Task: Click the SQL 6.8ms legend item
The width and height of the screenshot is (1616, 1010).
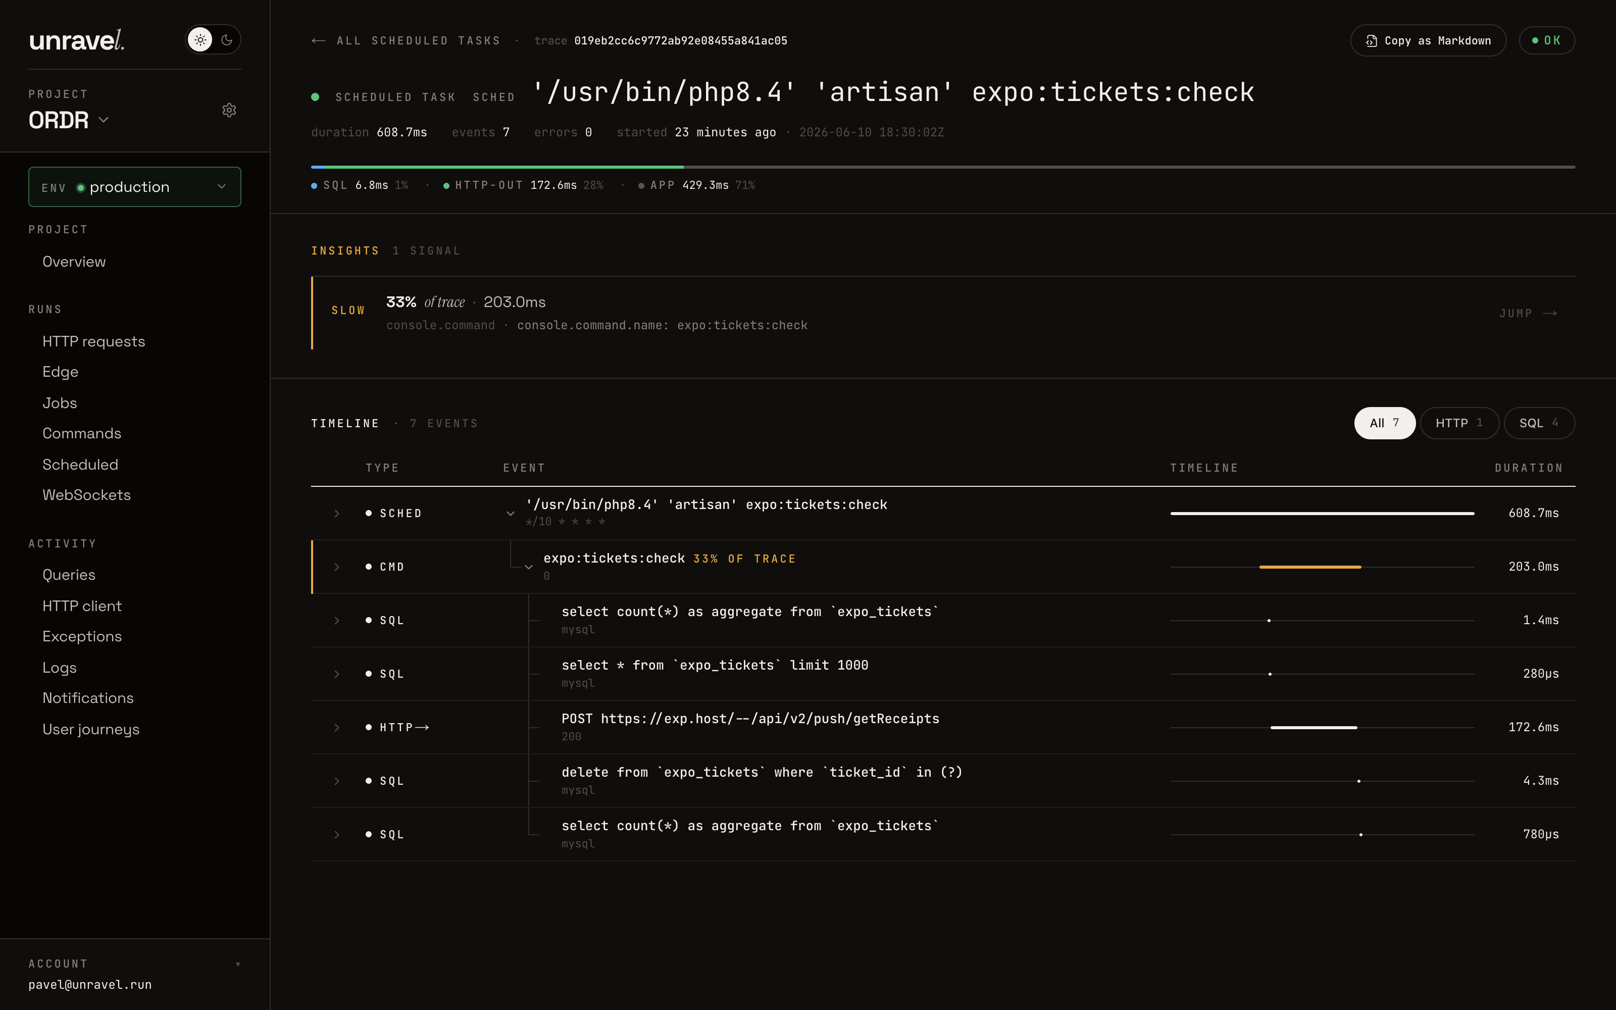Action: pos(359,185)
